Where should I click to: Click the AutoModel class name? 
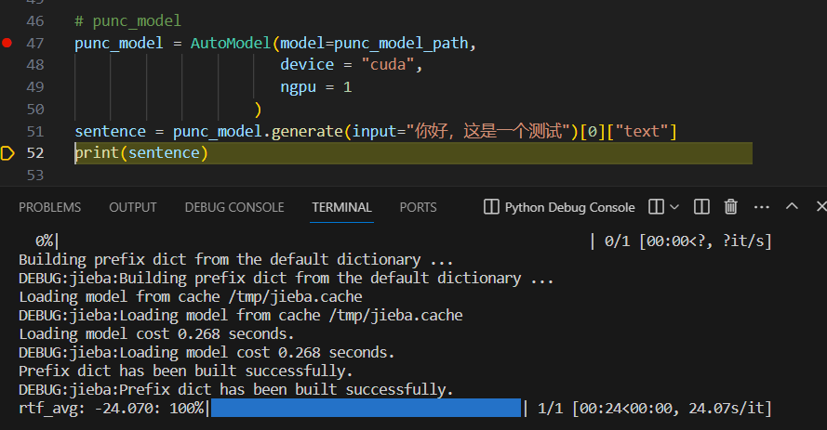tap(231, 43)
